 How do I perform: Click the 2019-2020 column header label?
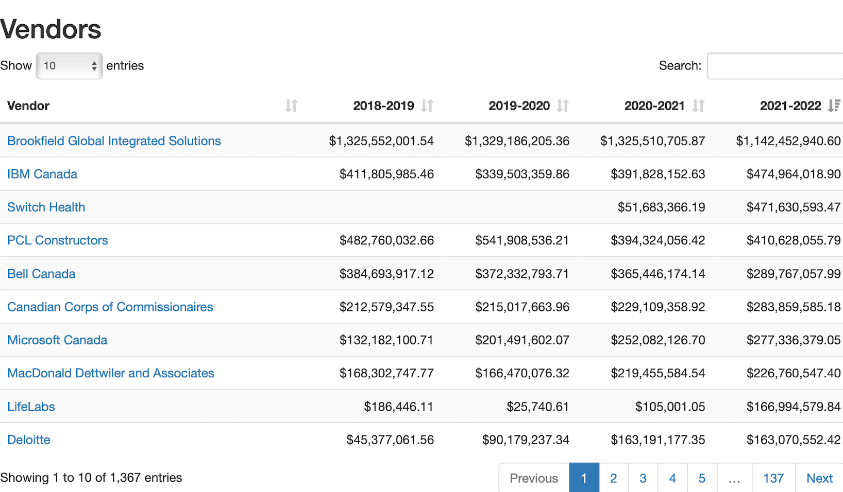click(519, 106)
